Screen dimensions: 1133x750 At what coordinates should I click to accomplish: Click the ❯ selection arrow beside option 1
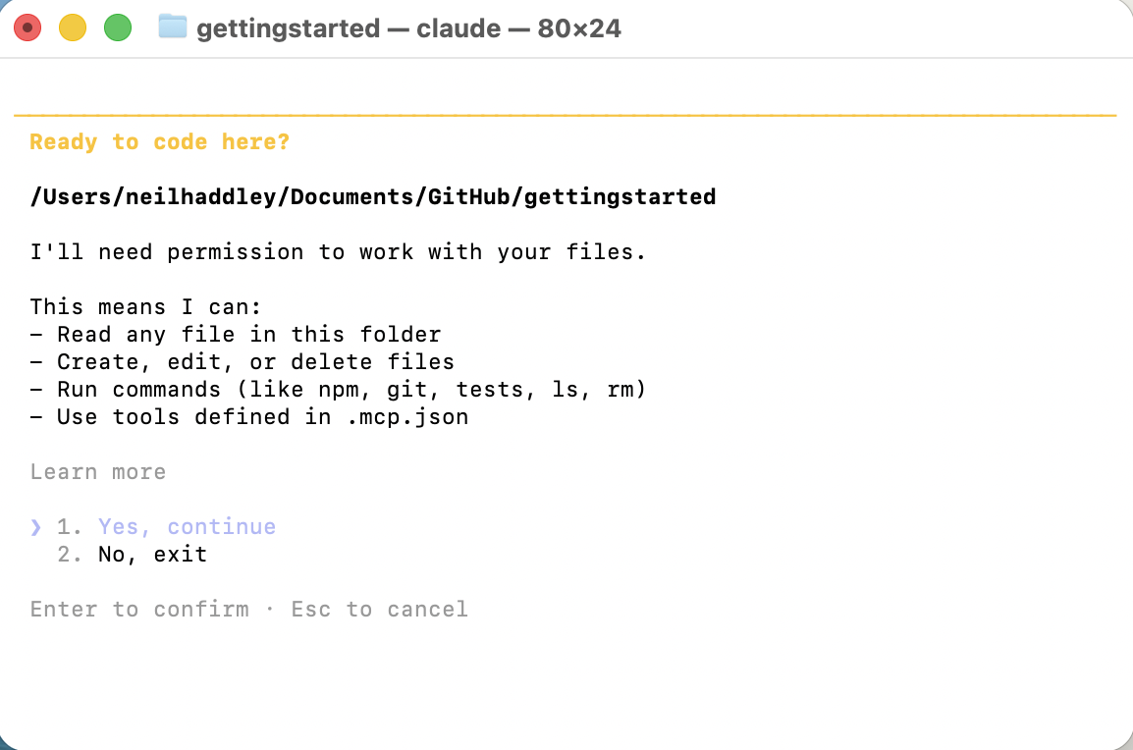pyautogui.click(x=36, y=527)
